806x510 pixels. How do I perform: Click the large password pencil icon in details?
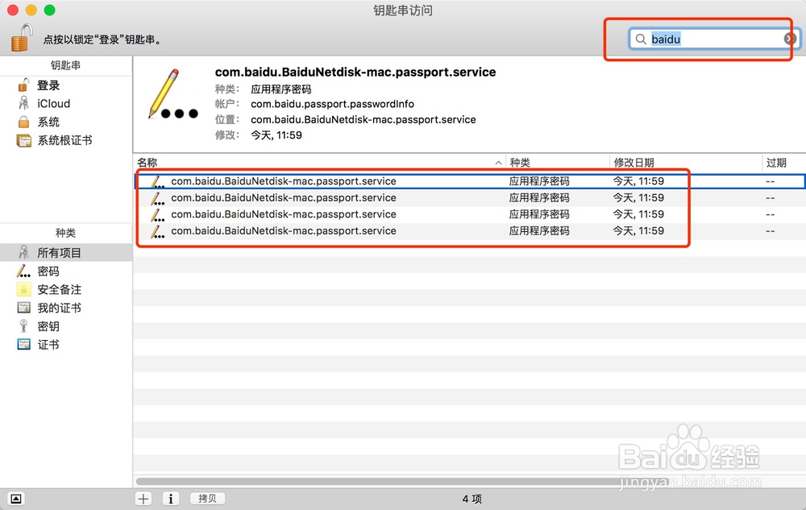172,94
